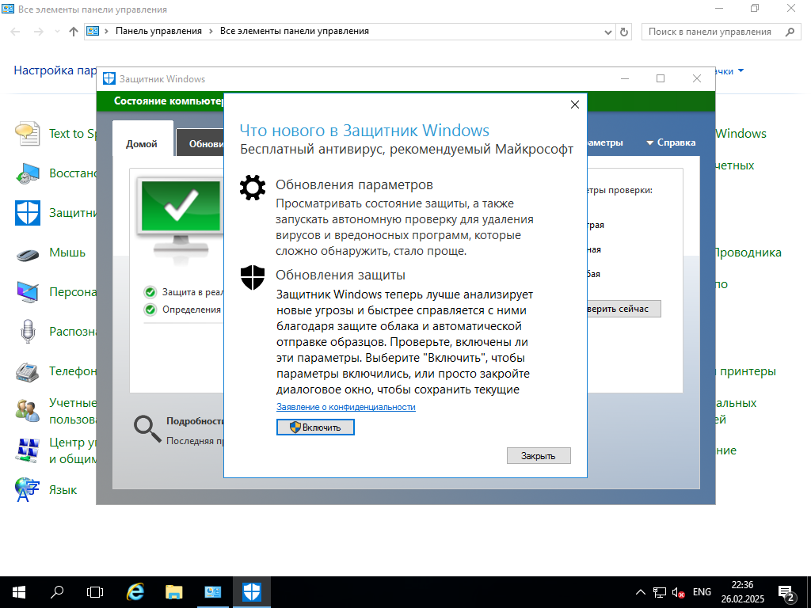
Task: Minimize the Защитник Windows window
Action: [x=625, y=78]
